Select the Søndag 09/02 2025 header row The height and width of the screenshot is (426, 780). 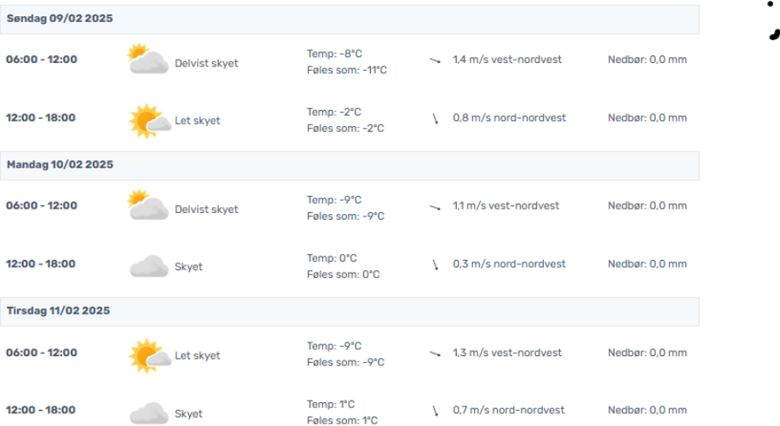point(350,20)
